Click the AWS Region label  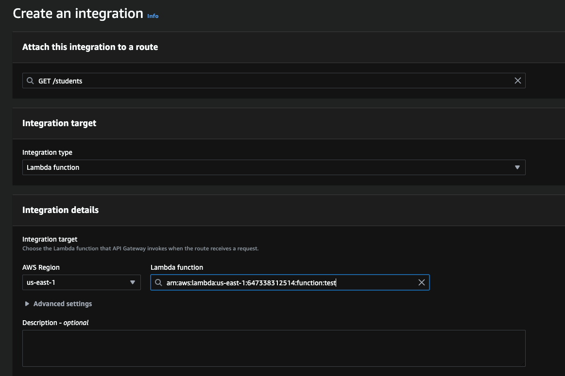[41, 267]
